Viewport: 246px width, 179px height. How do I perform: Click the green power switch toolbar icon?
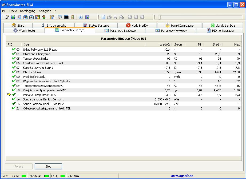pyautogui.click(x=73, y=17)
